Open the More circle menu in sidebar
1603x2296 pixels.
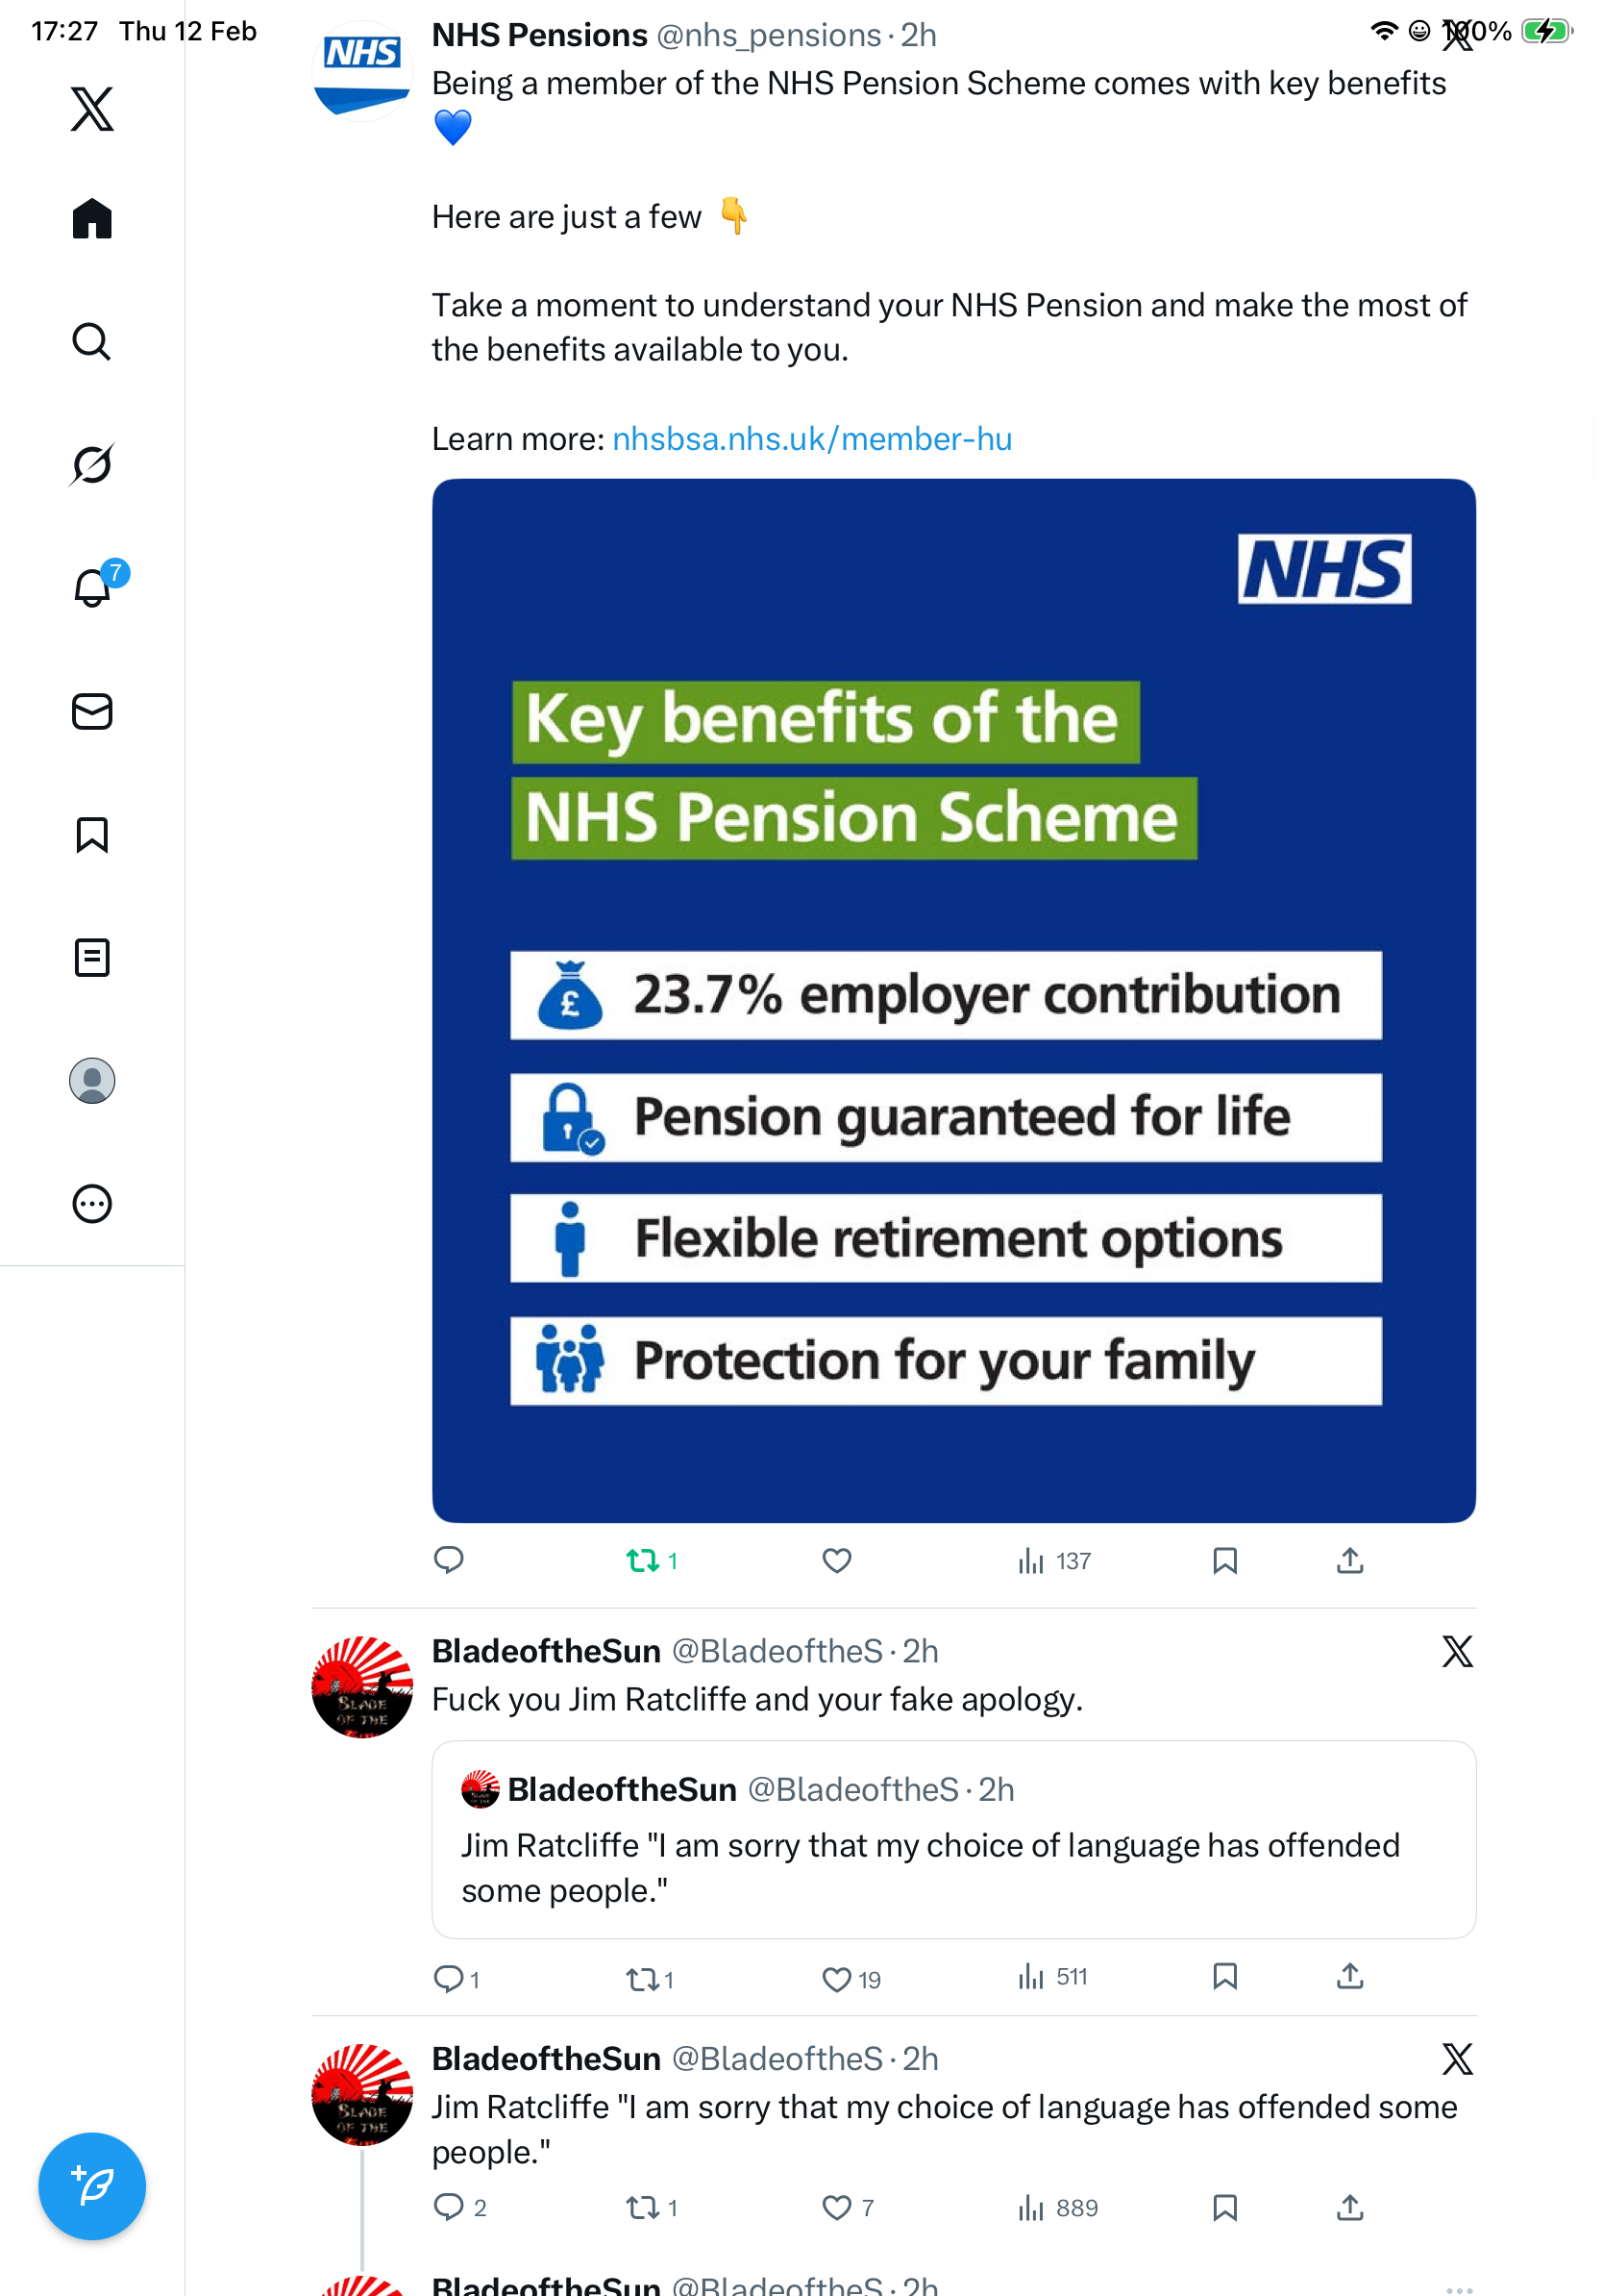coord(92,1203)
